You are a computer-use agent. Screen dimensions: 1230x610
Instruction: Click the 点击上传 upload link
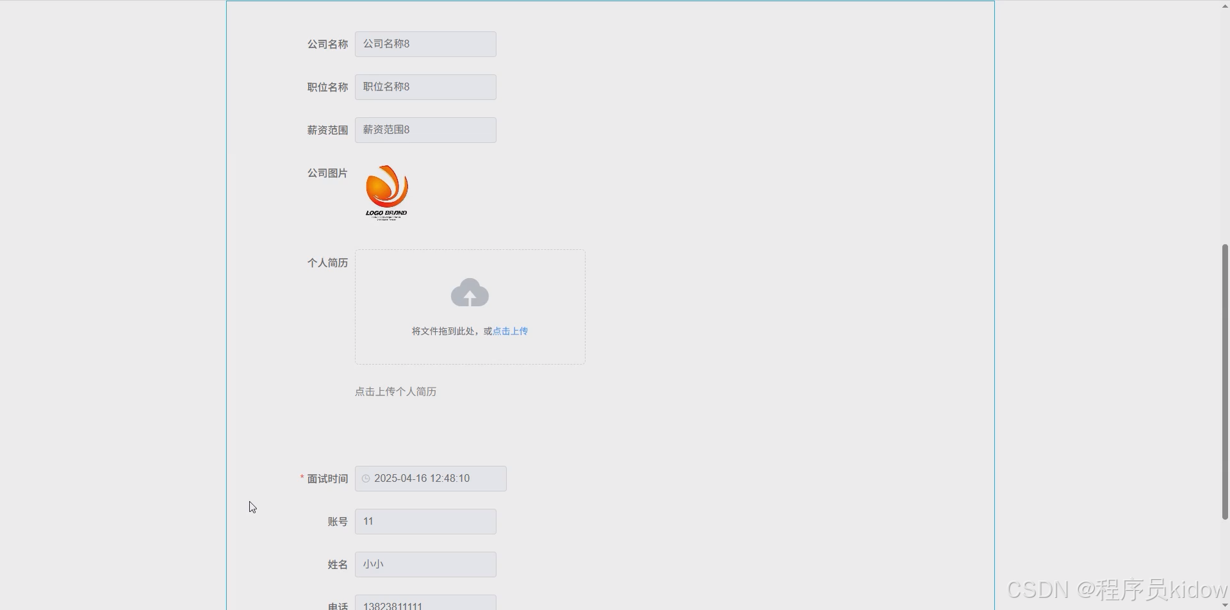(x=509, y=331)
